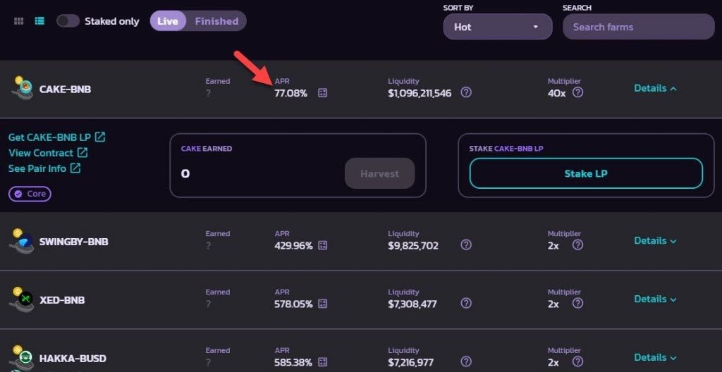Select the Live farms tab

(168, 21)
